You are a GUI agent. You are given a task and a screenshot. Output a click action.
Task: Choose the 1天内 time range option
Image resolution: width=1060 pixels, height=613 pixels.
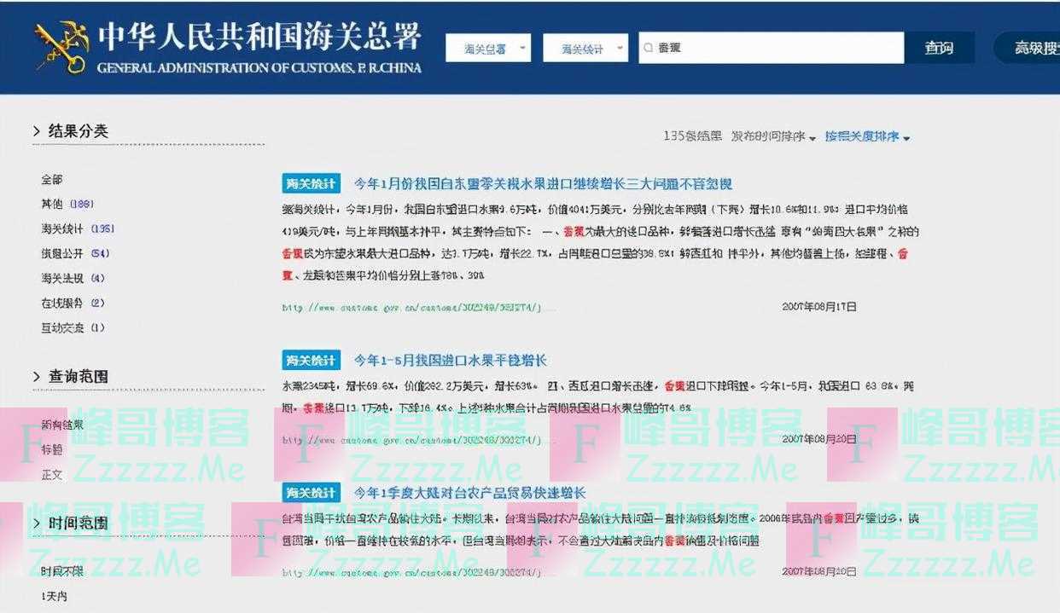click(x=54, y=597)
